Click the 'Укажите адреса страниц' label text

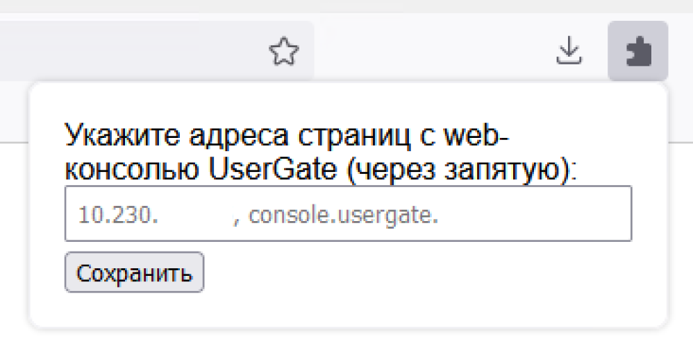[x=237, y=135]
